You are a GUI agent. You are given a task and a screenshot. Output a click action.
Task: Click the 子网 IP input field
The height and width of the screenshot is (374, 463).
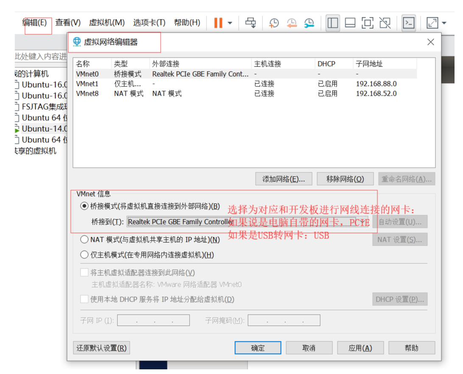[x=153, y=320]
